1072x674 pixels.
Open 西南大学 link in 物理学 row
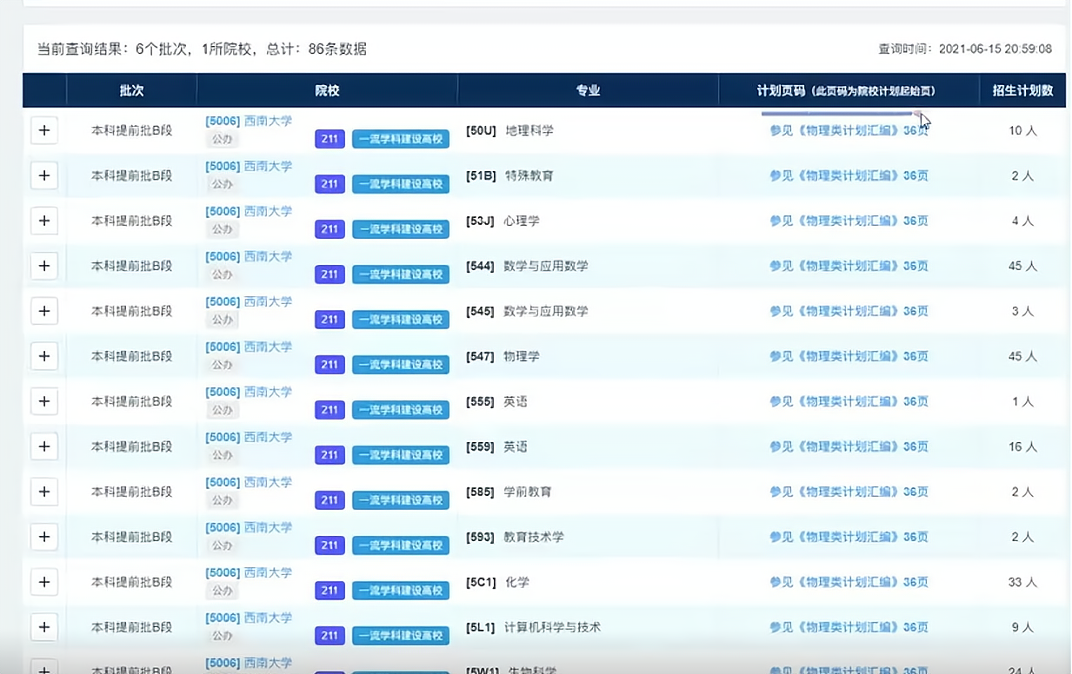click(249, 347)
